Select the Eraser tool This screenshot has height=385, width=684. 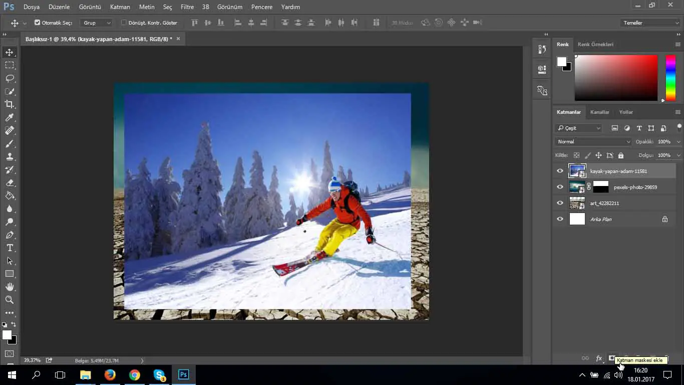(x=10, y=182)
